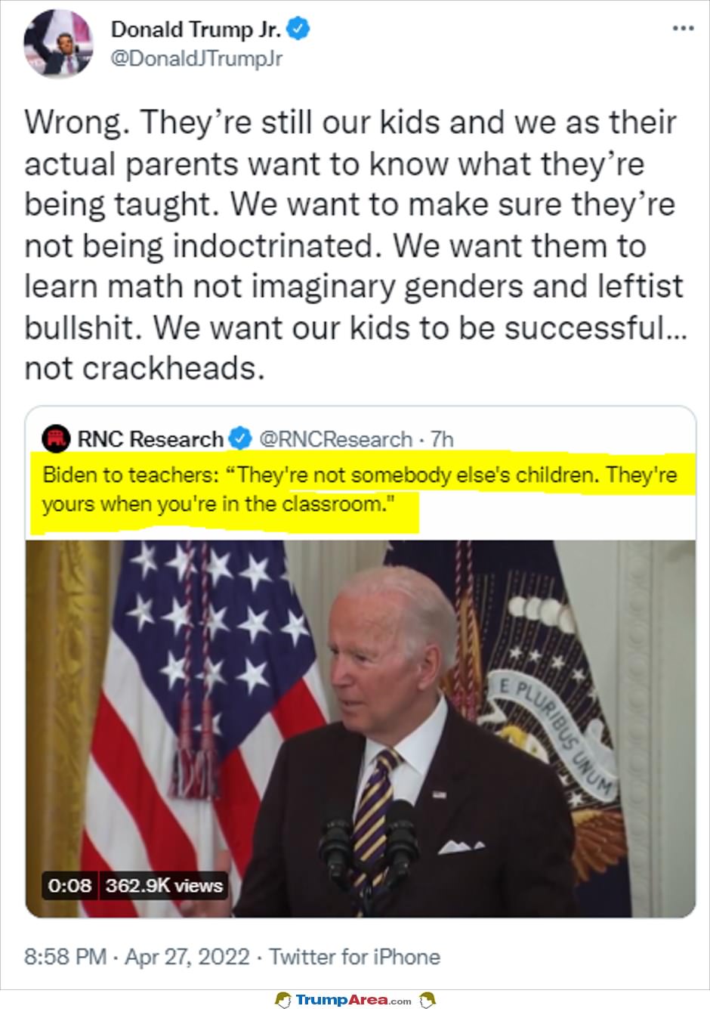The image size is (710, 1009).
Task: Open the TrumpArea.com watermark link
Action: pos(353,999)
